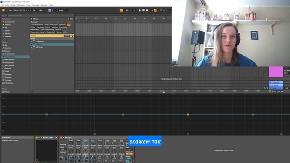The width and height of the screenshot is (290, 163).
Task: Open the File menu
Action: pos(2,5)
